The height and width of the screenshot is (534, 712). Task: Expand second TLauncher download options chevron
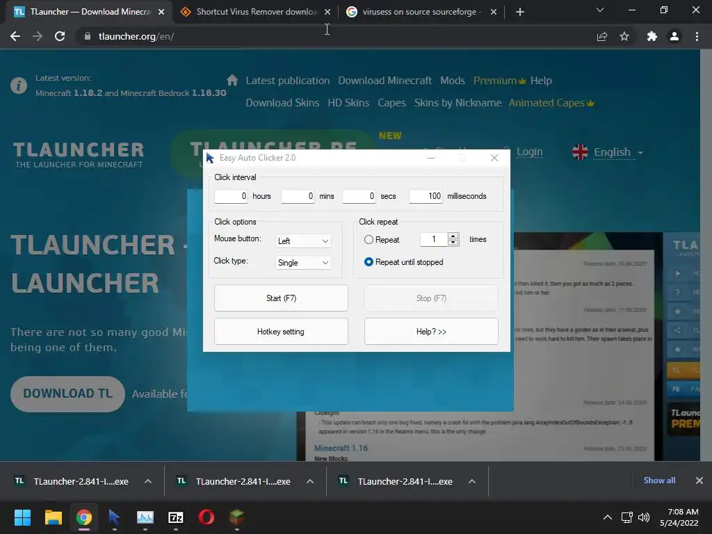click(x=310, y=481)
